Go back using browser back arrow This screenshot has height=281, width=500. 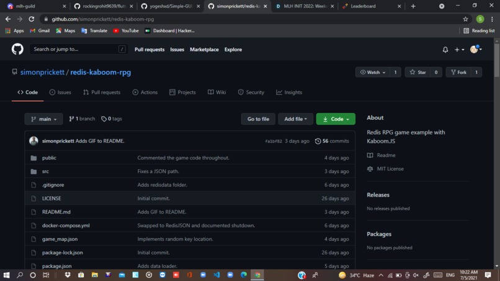[8, 19]
